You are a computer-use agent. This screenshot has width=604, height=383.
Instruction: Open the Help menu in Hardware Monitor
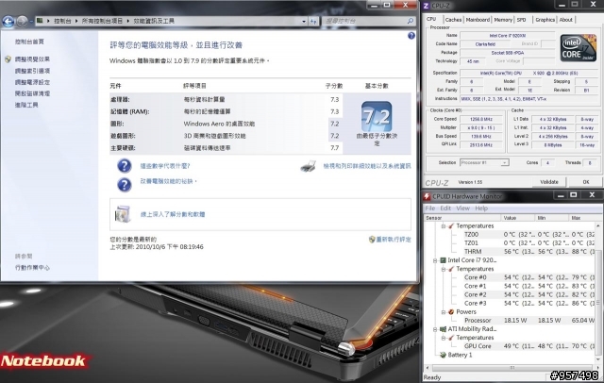tap(481, 208)
